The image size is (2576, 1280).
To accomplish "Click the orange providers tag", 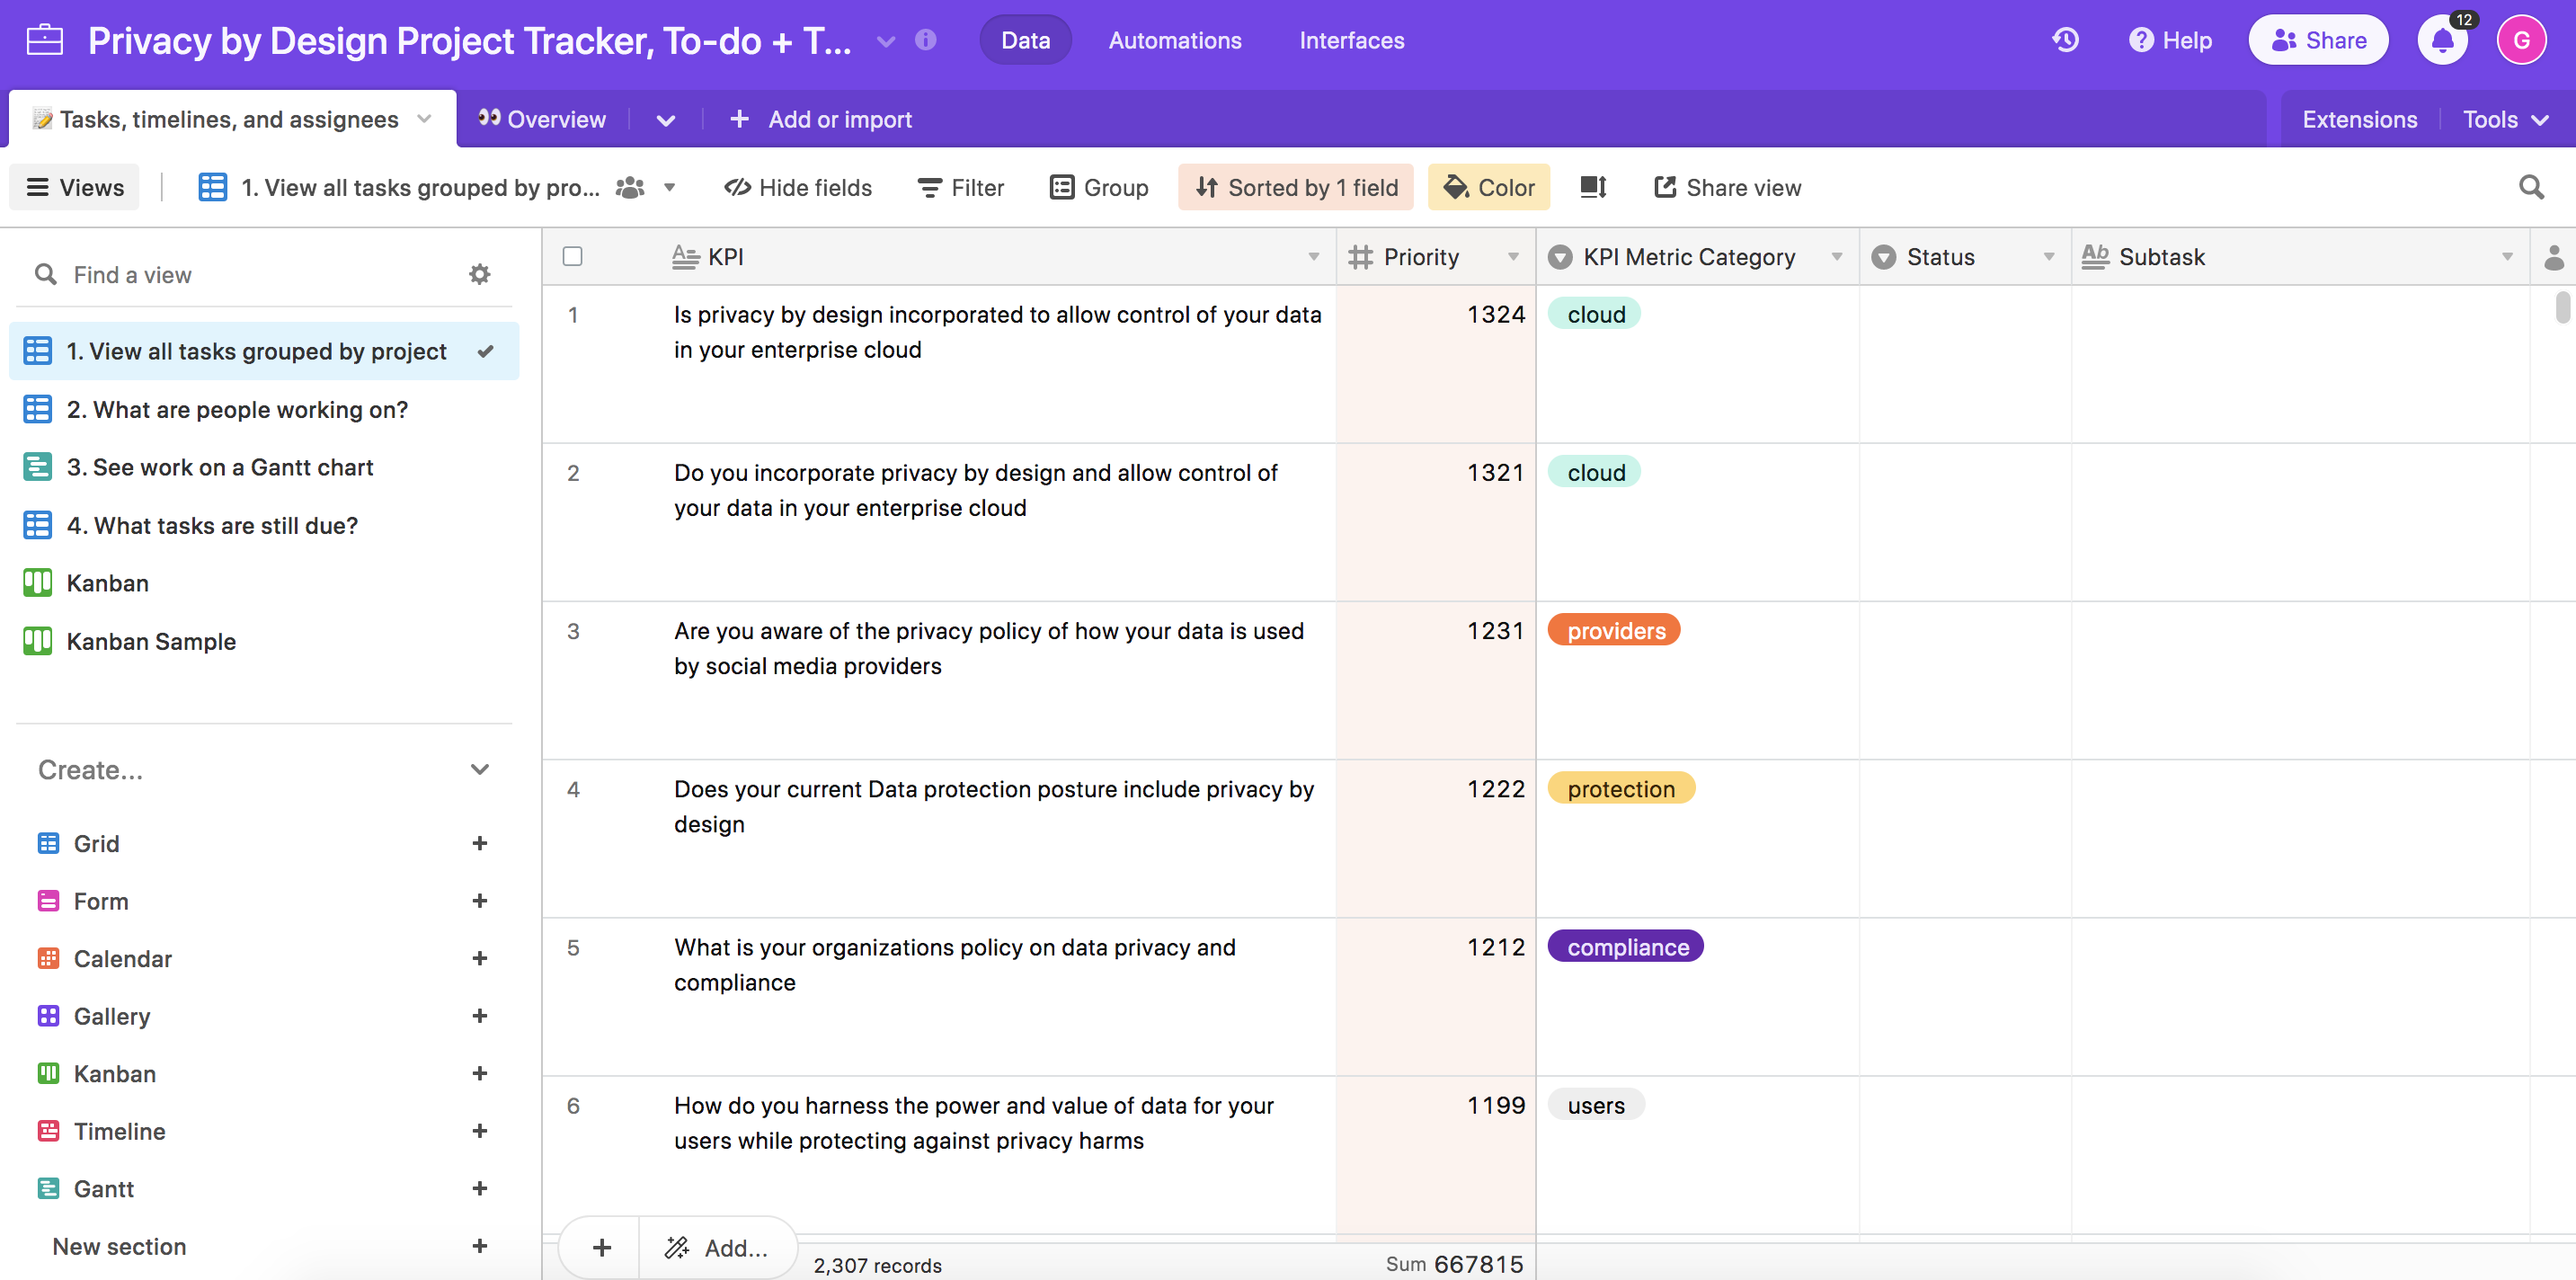I will (x=1614, y=630).
